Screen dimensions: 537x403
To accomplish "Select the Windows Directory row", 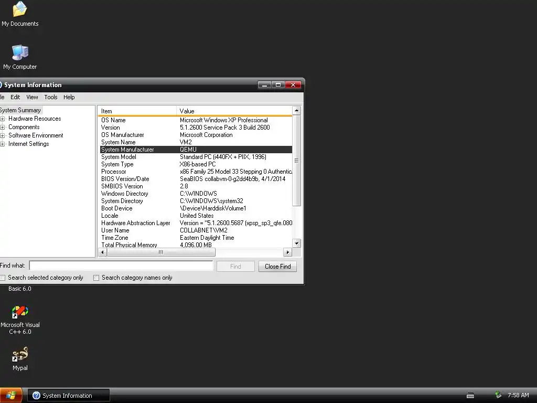I will (196, 194).
